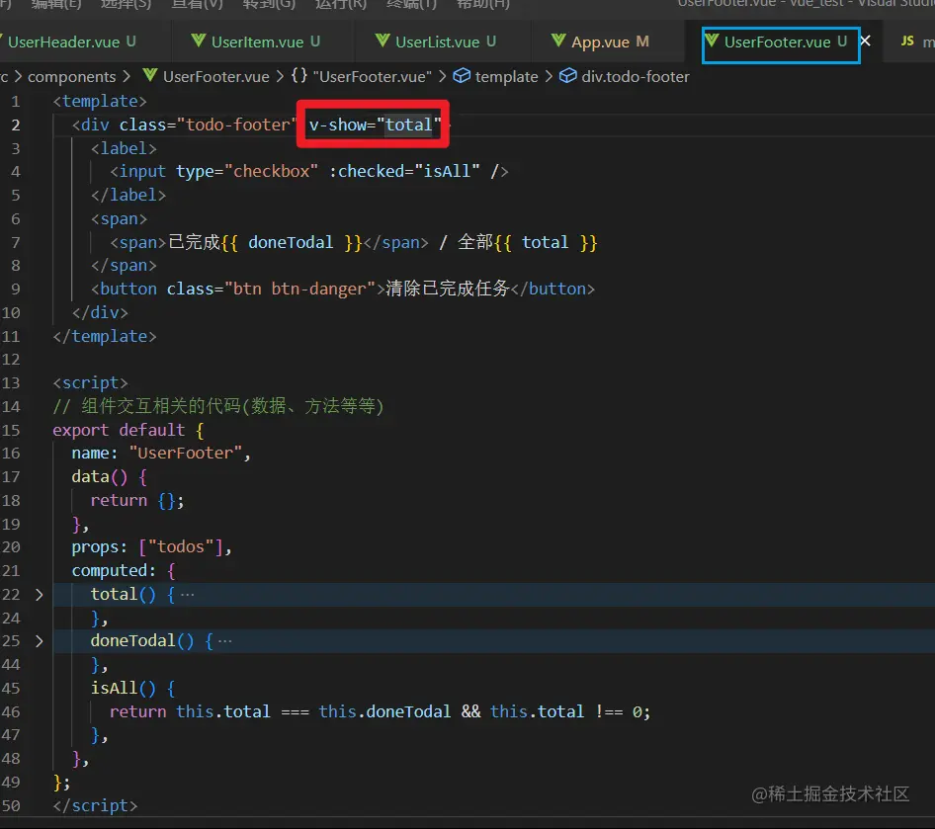
Task: Click the Vue icon in breadcrumb path
Action: point(150,76)
